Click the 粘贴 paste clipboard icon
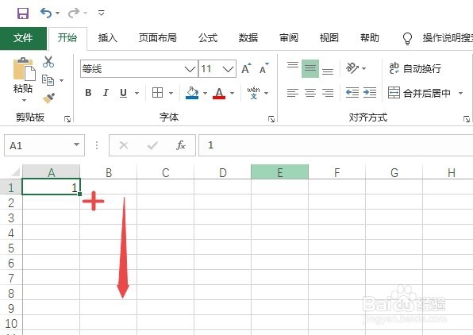This screenshot has height=335, width=473. coord(24,69)
